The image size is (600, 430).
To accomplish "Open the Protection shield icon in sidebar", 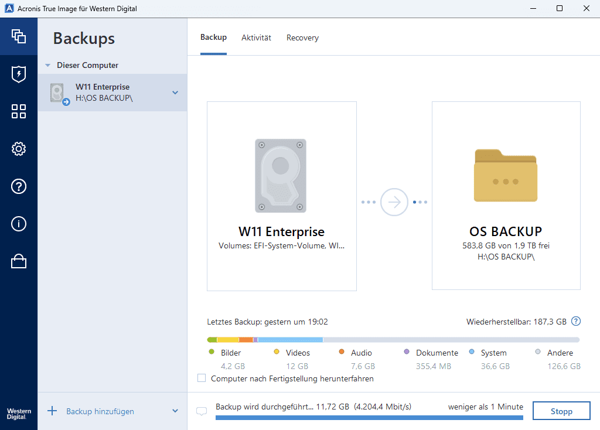I will tap(19, 74).
